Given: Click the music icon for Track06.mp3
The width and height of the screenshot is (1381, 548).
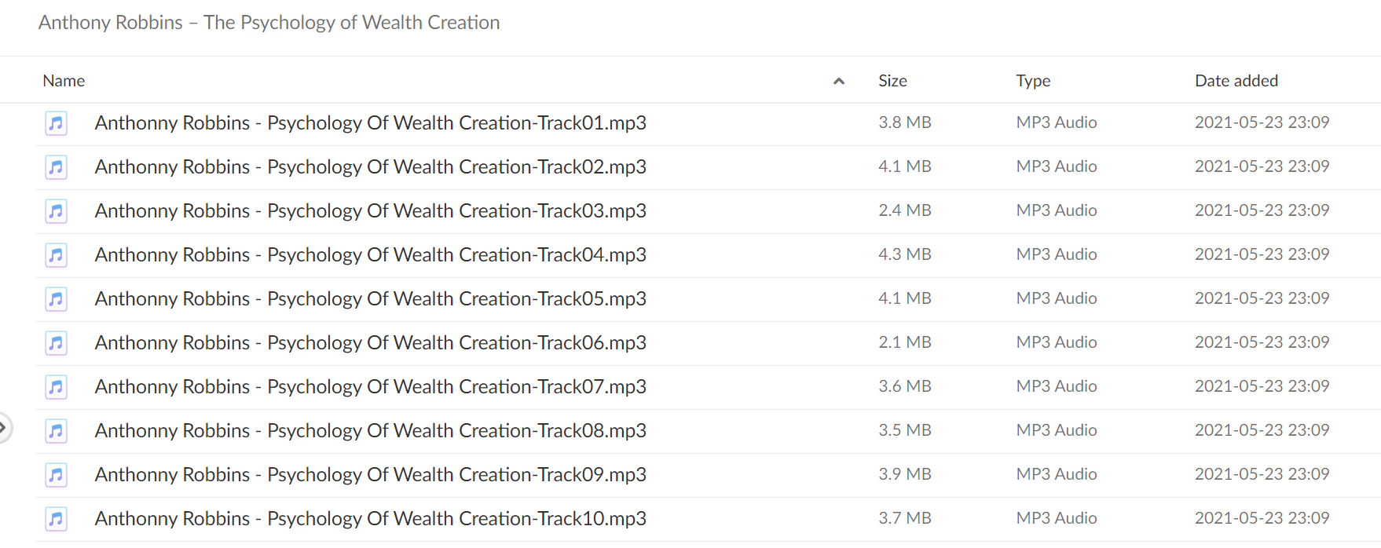Looking at the screenshot, I should click(x=56, y=343).
